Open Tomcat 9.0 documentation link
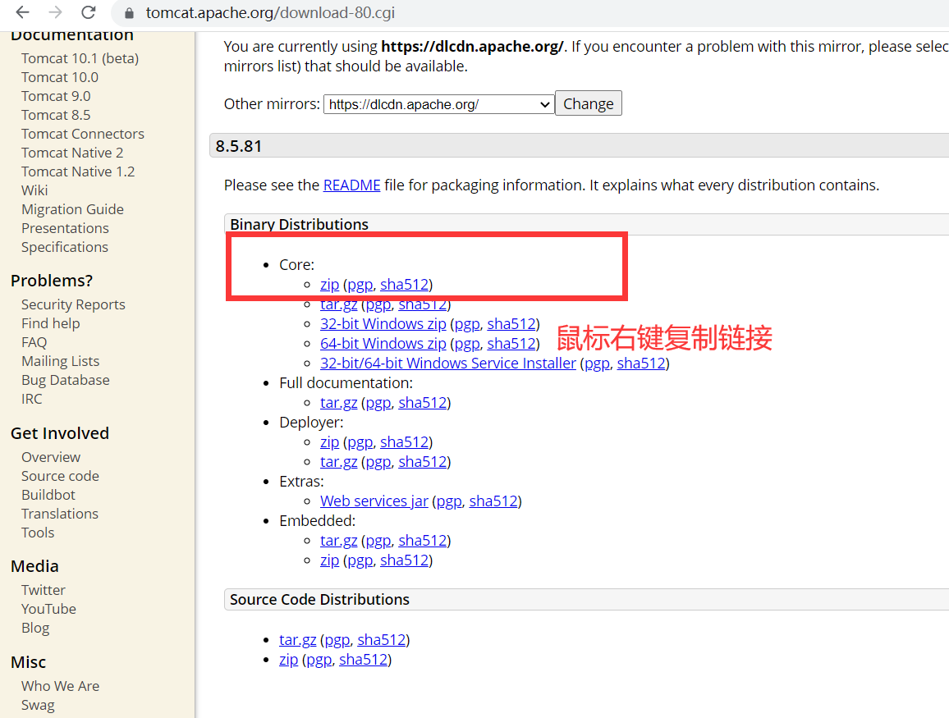The width and height of the screenshot is (949, 718). [x=56, y=96]
